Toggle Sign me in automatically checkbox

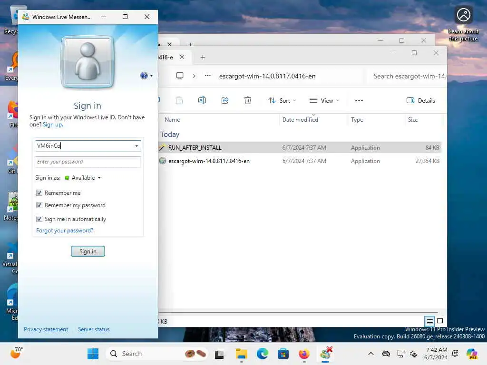click(x=39, y=219)
